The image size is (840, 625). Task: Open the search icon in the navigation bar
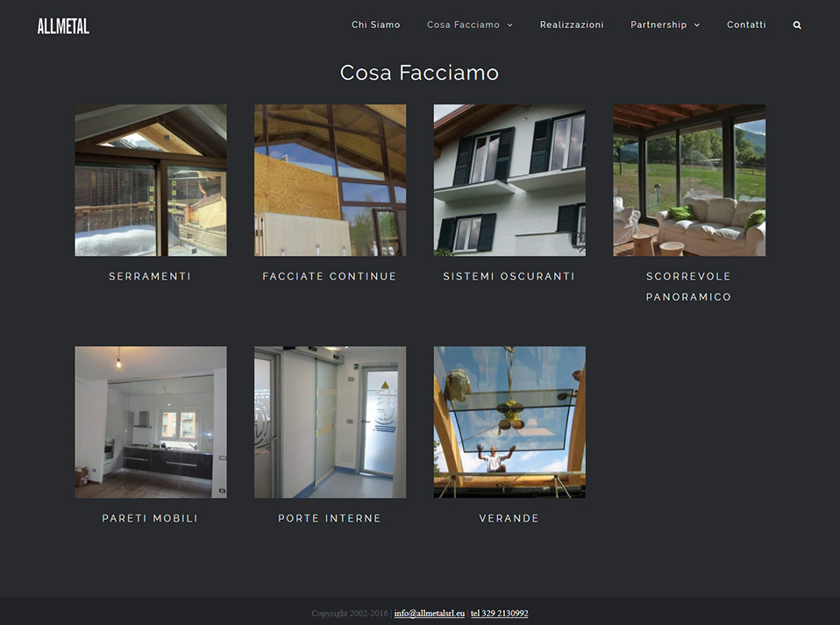pyautogui.click(x=796, y=25)
